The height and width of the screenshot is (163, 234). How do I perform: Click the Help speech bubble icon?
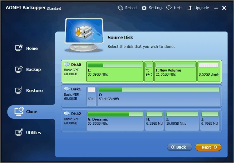click(x=169, y=8)
